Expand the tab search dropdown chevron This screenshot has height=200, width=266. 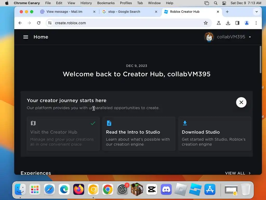(256, 12)
